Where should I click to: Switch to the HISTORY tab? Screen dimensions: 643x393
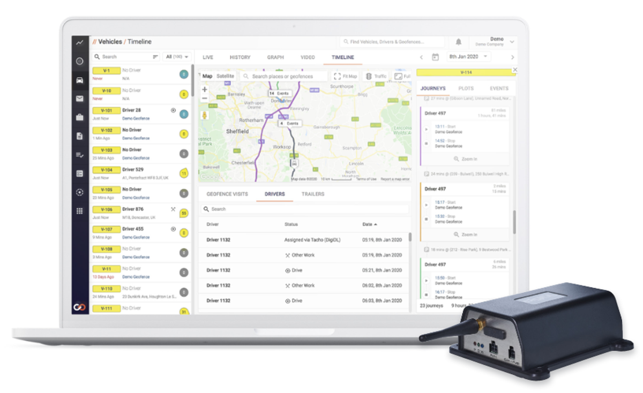[240, 57]
